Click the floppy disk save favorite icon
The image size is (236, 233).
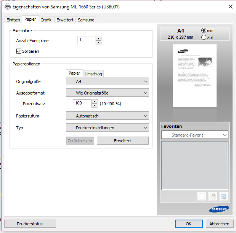click(213, 196)
